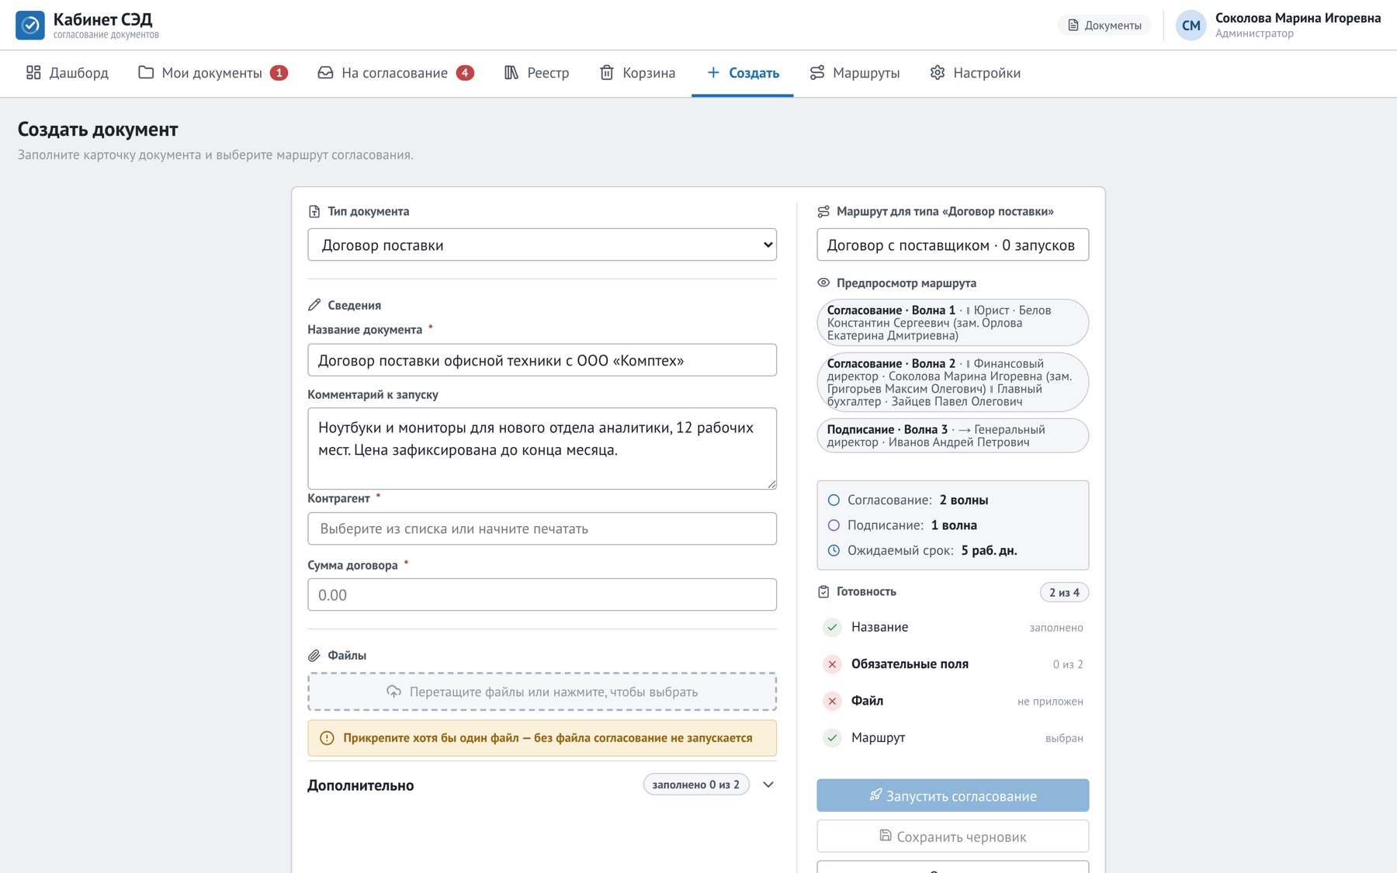The width and height of the screenshot is (1397, 873).
Task: Click the заполнено 0 из 2 badge
Action: tap(696, 785)
